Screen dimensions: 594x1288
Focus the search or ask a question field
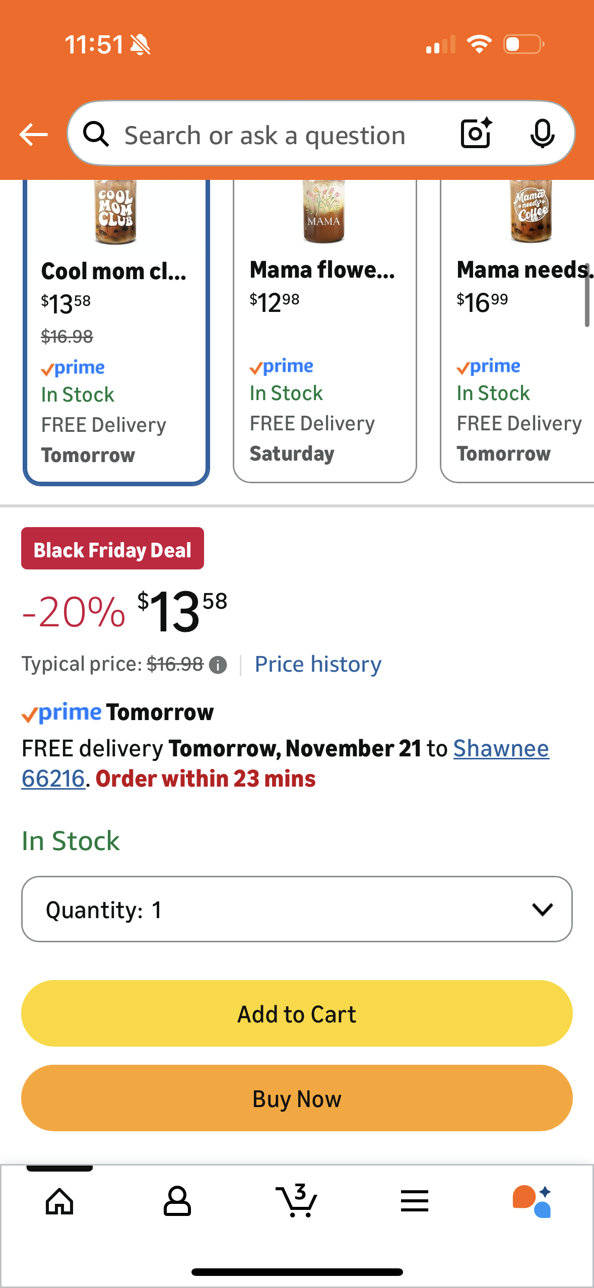[x=265, y=136]
